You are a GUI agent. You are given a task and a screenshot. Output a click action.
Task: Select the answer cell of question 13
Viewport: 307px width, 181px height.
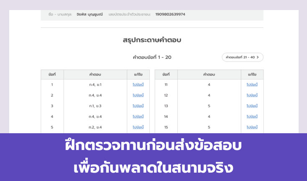209,106
